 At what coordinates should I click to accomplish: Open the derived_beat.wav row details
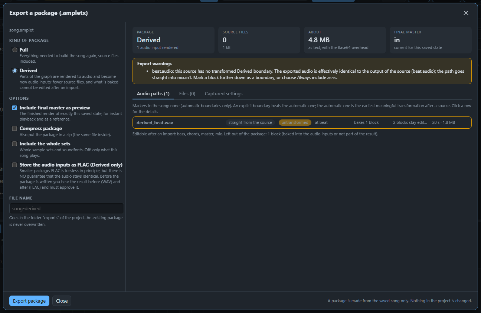pyautogui.click(x=302, y=122)
